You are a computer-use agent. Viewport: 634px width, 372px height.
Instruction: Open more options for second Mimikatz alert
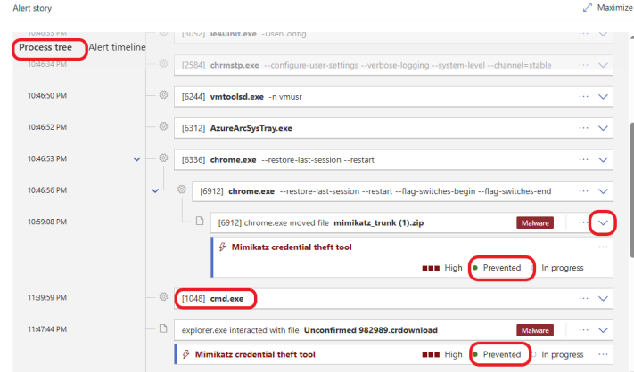pyautogui.click(x=603, y=354)
